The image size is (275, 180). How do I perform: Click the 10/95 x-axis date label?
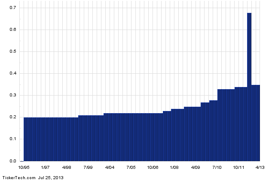click(x=24, y=168)
